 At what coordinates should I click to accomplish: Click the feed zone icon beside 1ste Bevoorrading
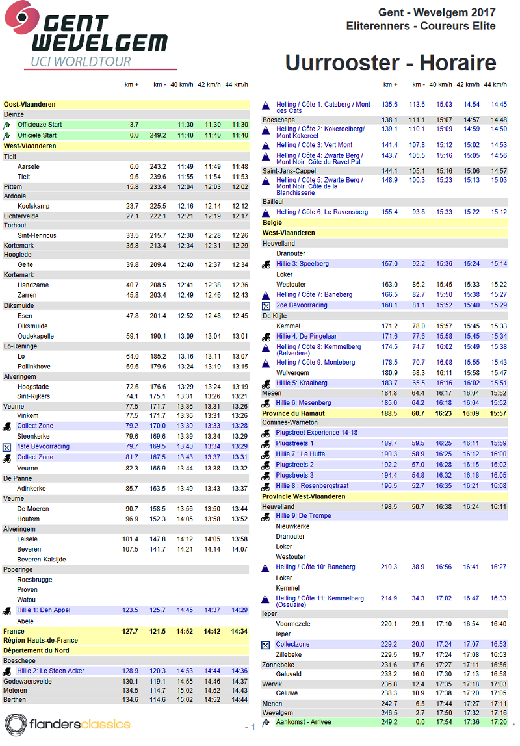point(6,447)
